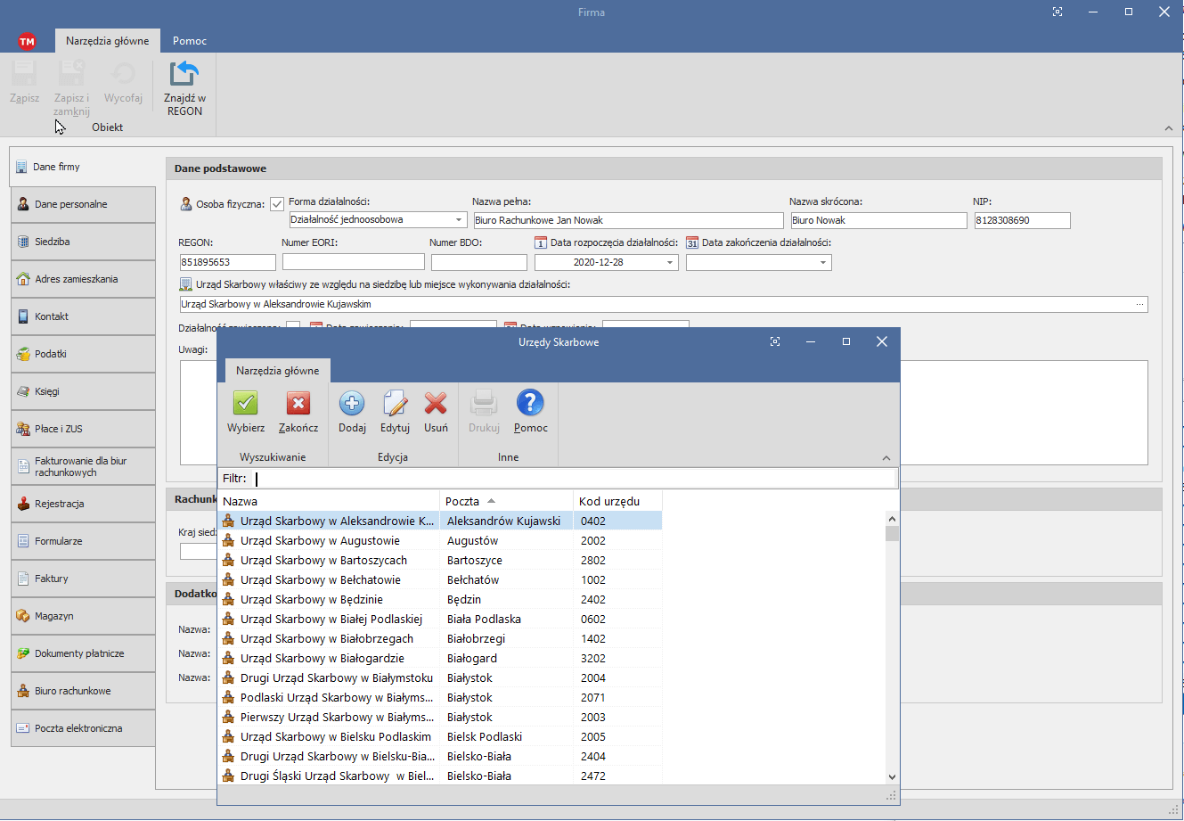This screenshot has height=821, width=1184.
Task: Click the ellipsis button for Urząd Skarbowy field
Action: (1139, 305)
